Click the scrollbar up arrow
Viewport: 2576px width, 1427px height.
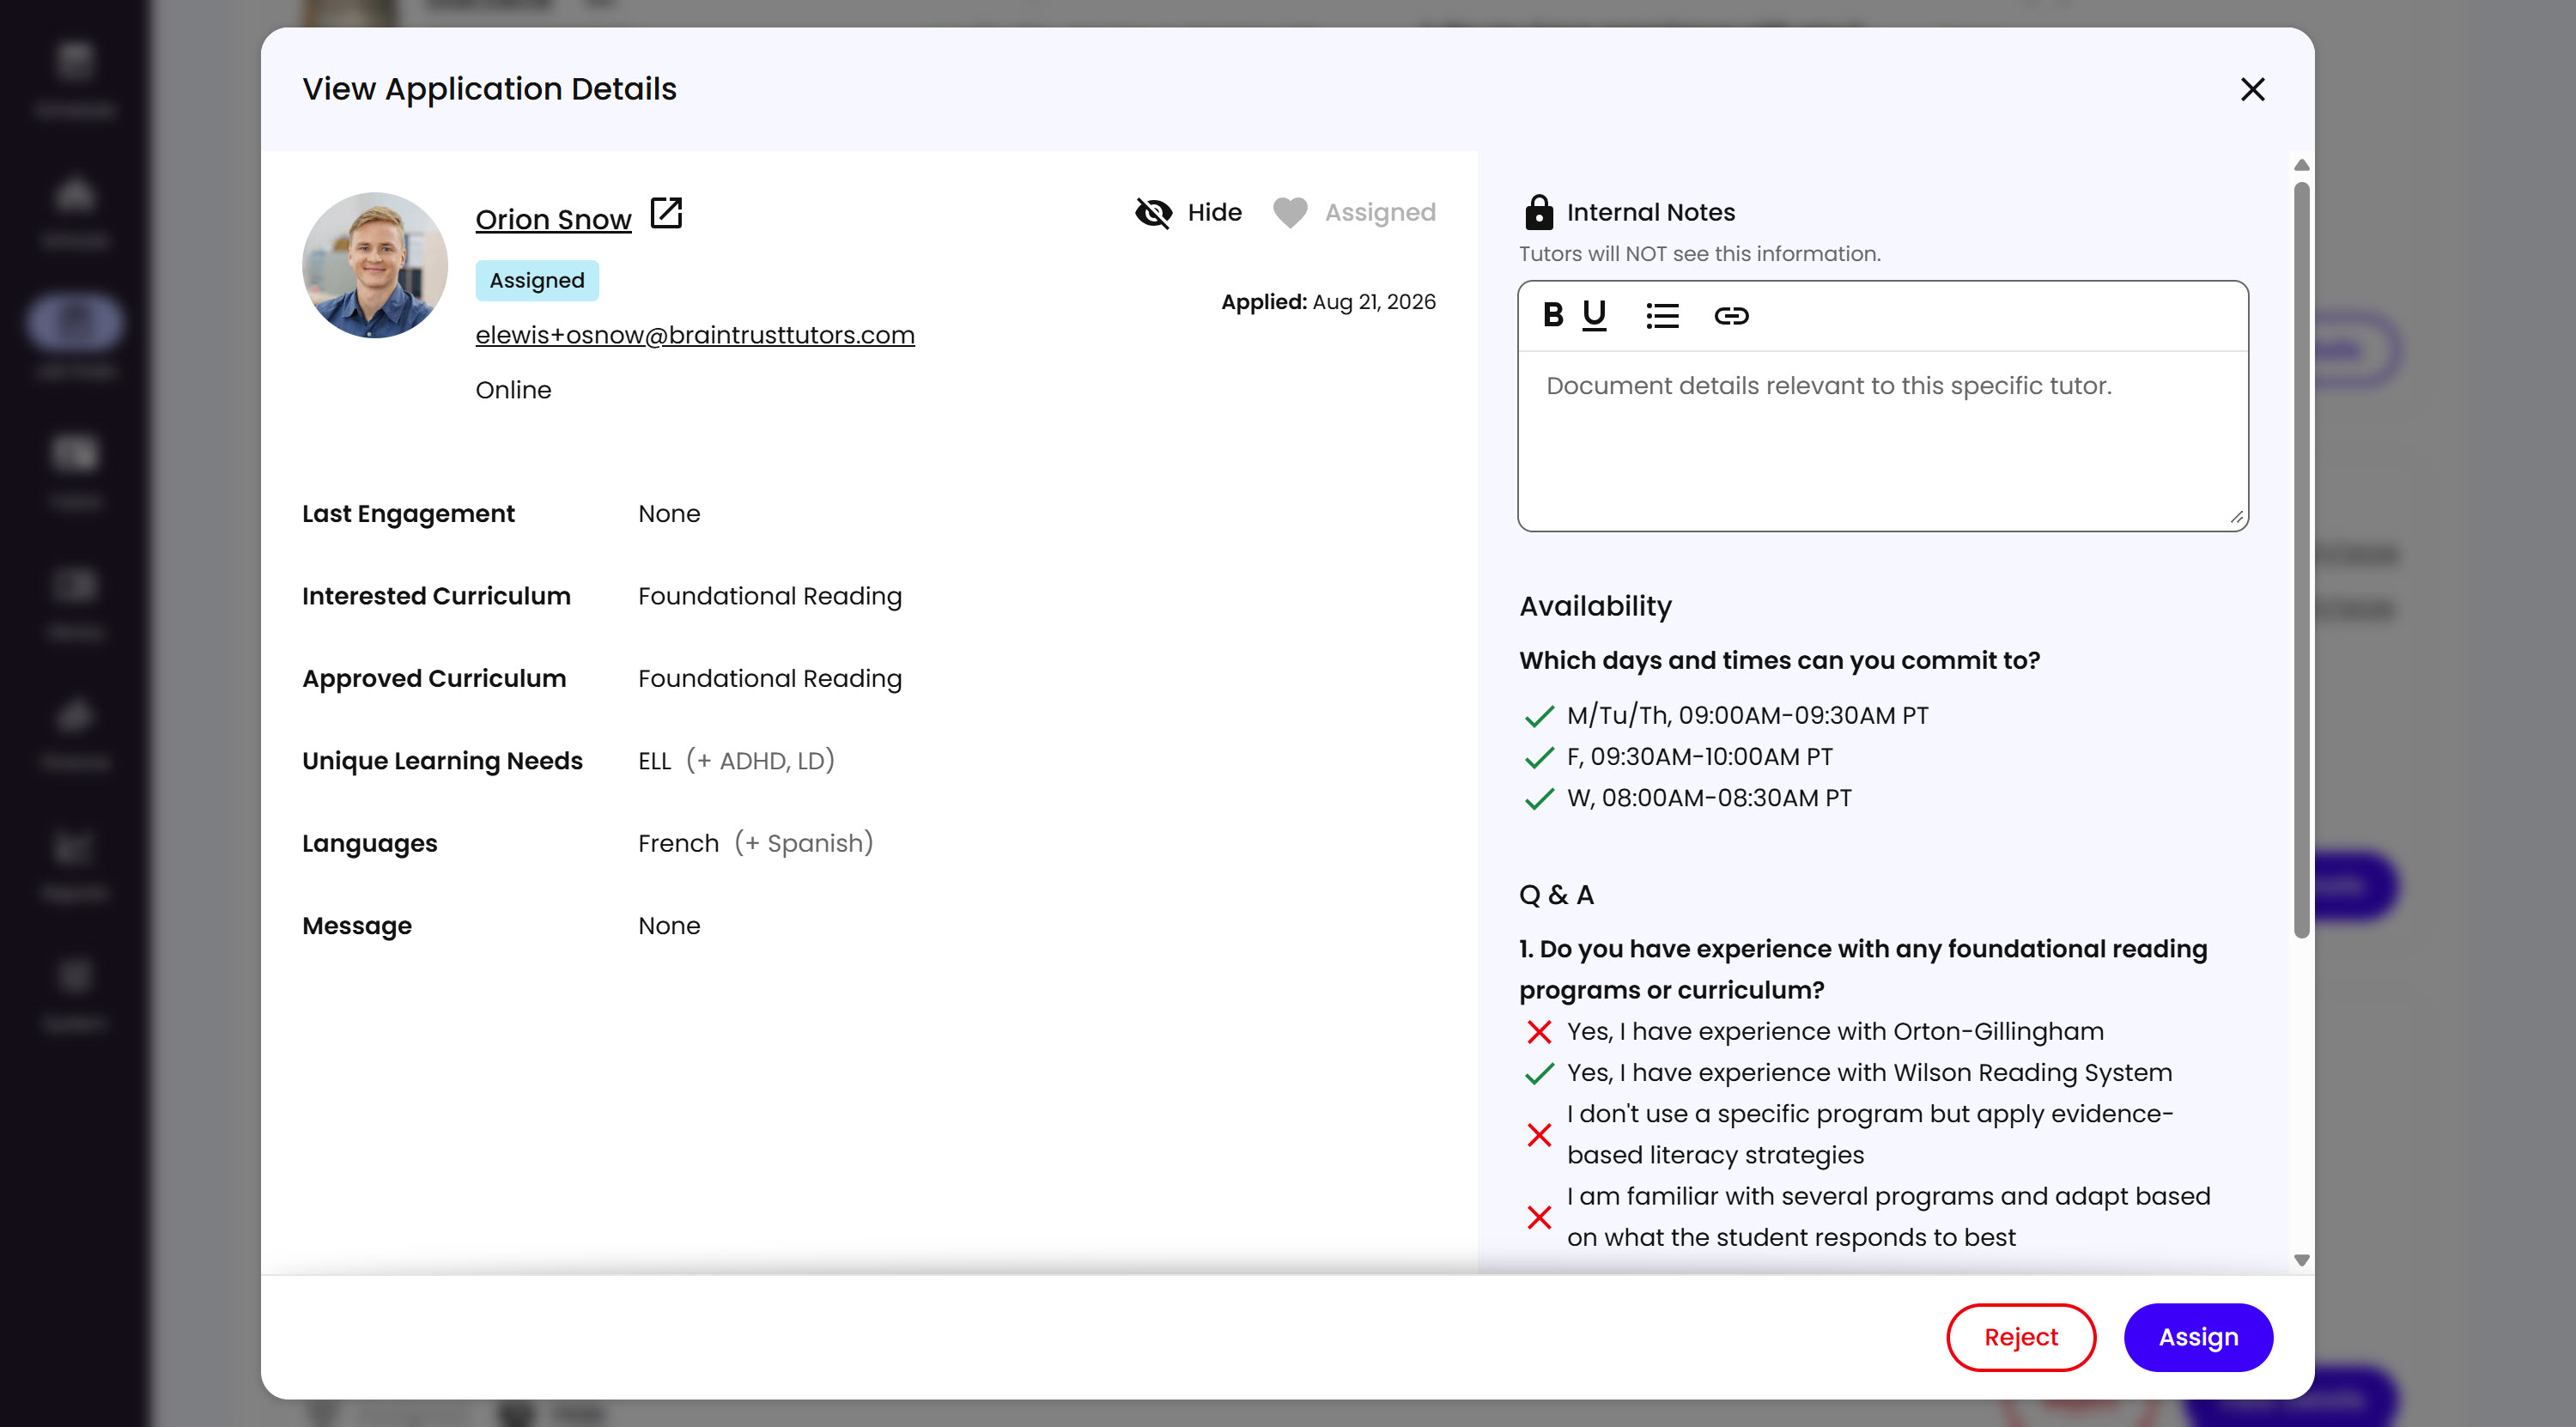point(2301,165)
